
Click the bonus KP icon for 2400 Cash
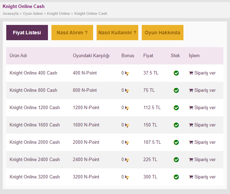(127, 160)
